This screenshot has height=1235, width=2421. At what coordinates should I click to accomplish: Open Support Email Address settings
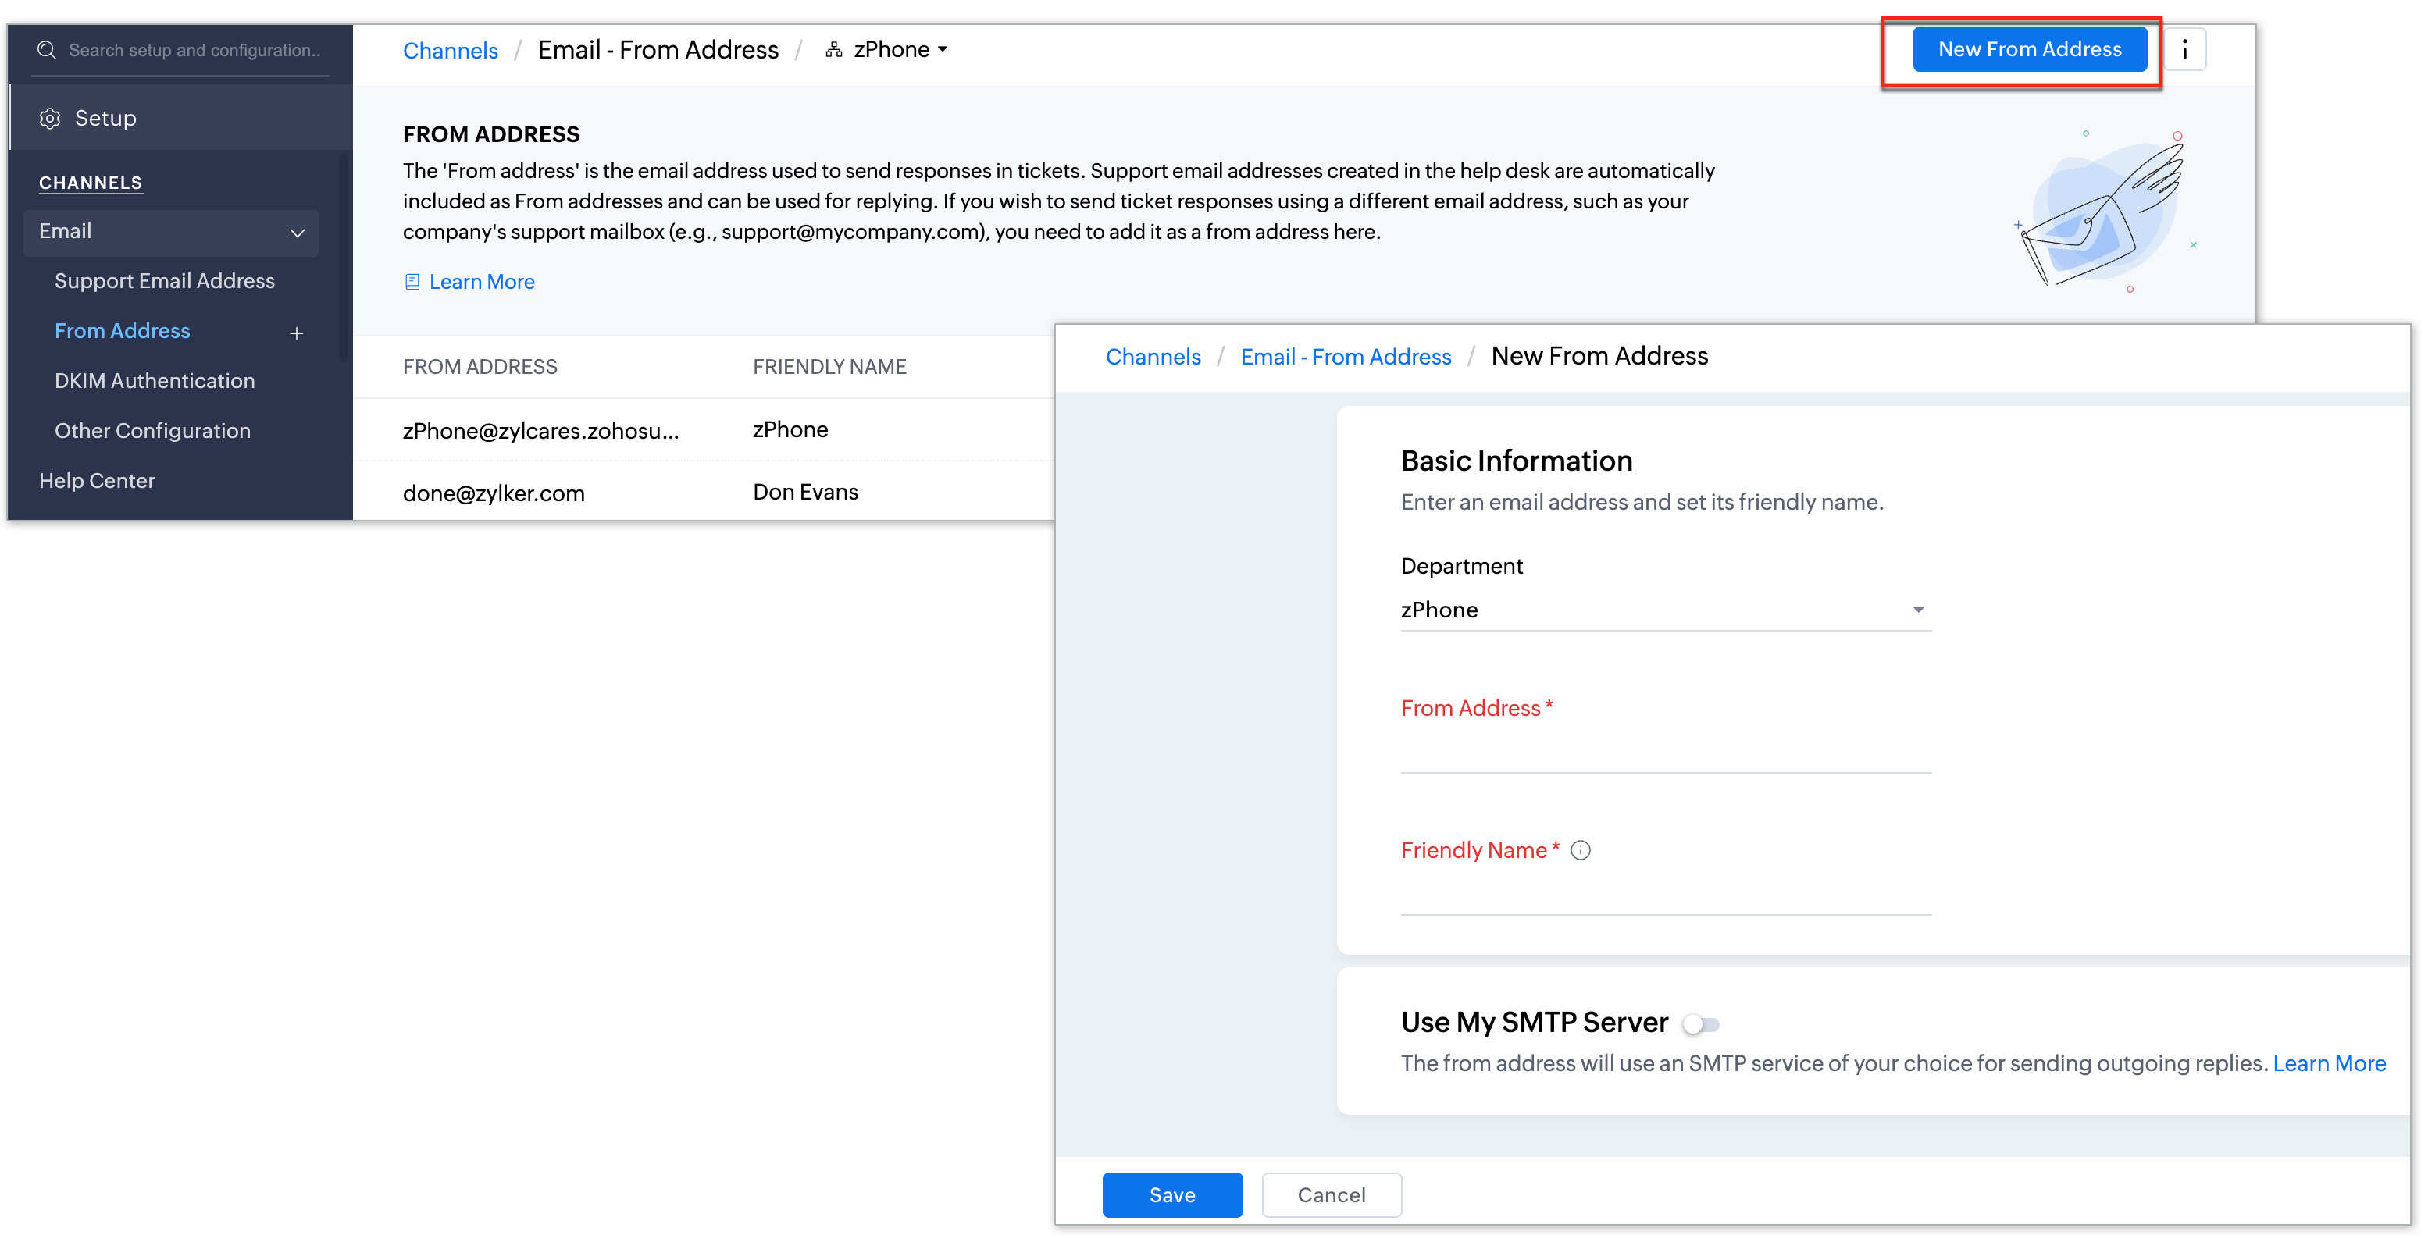[x=165, y=281]
